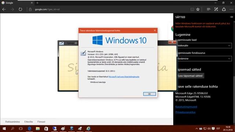
Task: Click the network tray icon
Action: click(x=205, y=129)
